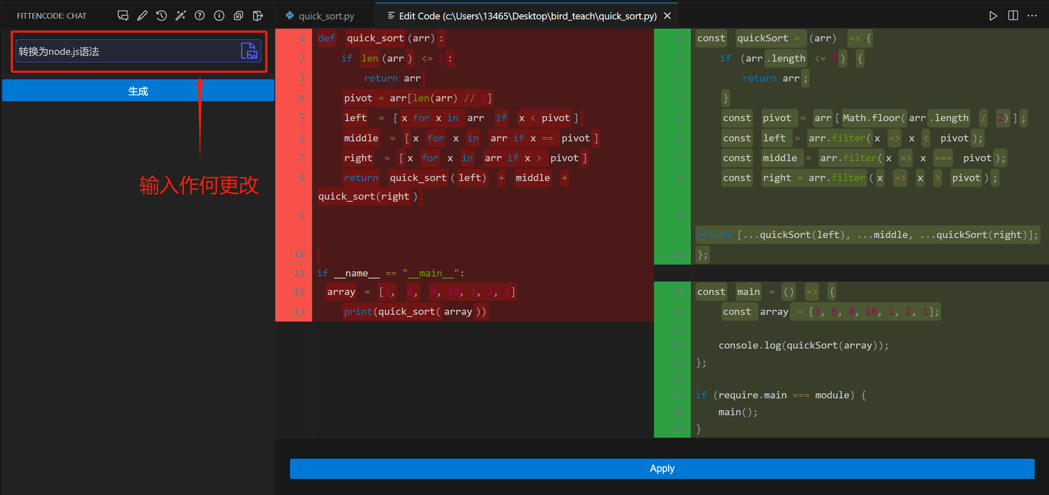This screenshot has width=1049, height=495.
Task: Click the file image icon in input box
Action: coord(249,51)
